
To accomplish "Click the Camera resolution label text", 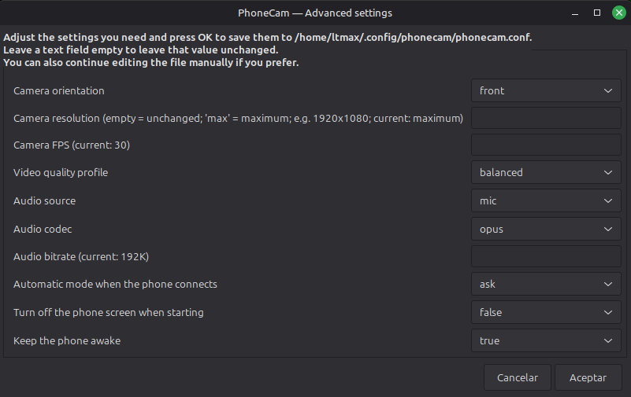I will click(x=238, y=119).
